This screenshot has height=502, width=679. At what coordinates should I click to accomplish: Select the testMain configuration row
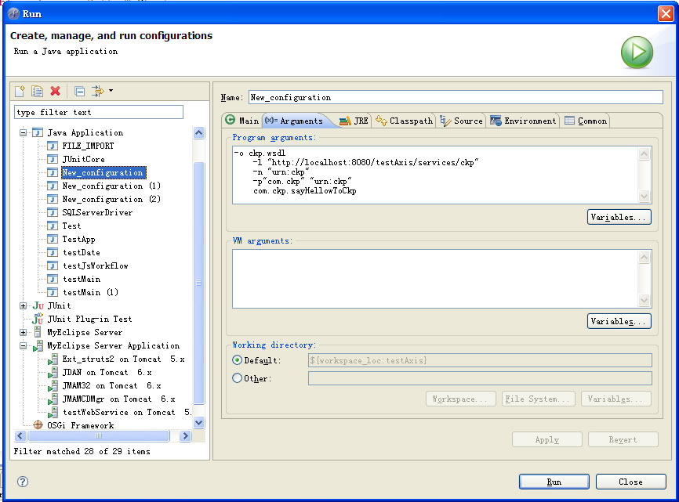(82, 280)
